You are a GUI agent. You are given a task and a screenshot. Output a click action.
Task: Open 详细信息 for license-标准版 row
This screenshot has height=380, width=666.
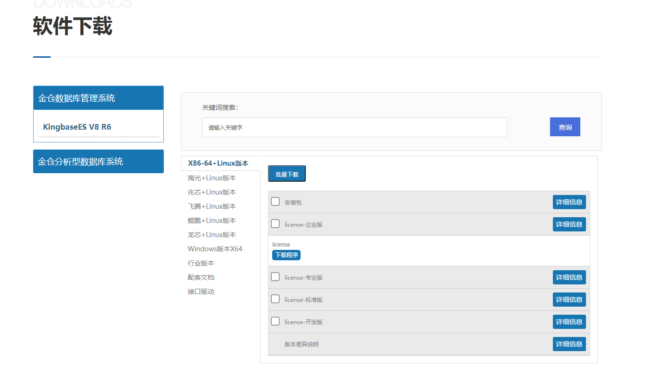[x=569, y=300]
